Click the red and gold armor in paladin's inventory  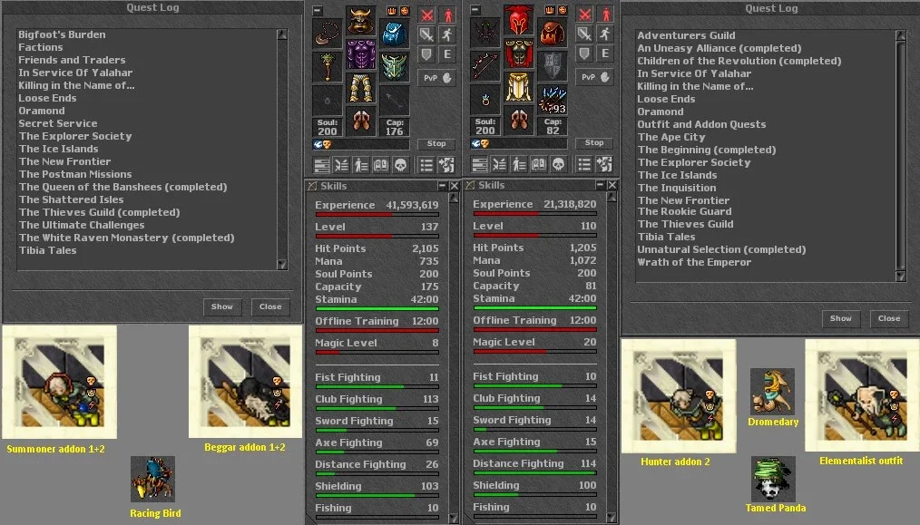click(x=519, y=54)
